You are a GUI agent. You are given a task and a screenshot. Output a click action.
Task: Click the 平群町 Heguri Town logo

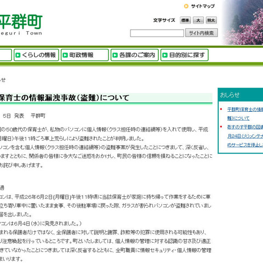[21, 25]
